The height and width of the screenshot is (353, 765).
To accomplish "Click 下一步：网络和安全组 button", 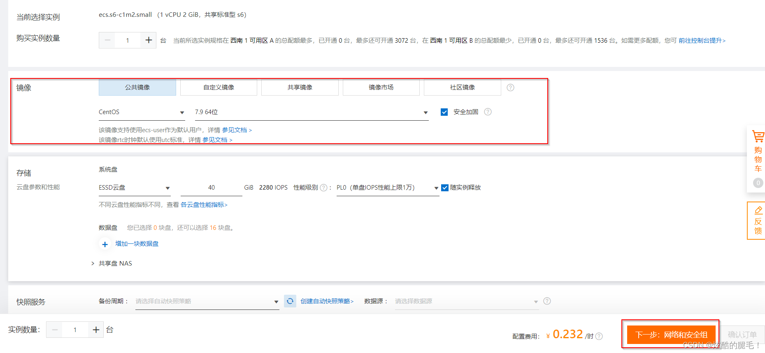I will pyautogui.click(x=671, y=335).
